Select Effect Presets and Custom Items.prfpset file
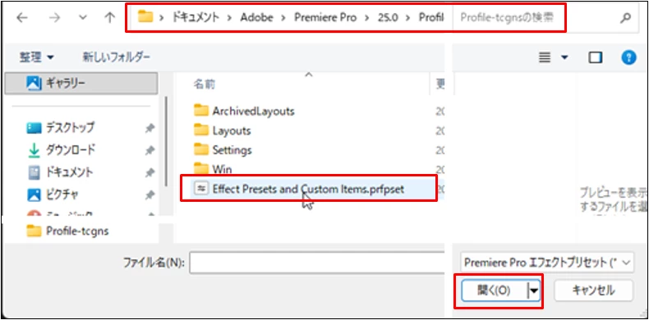Screen dimensions: 649x320 coord(308,189)
